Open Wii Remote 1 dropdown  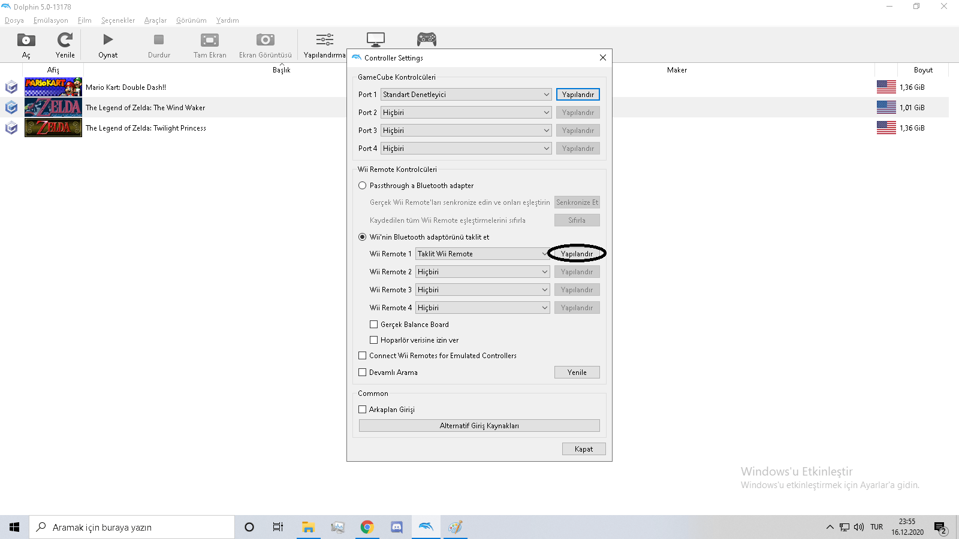482,254
